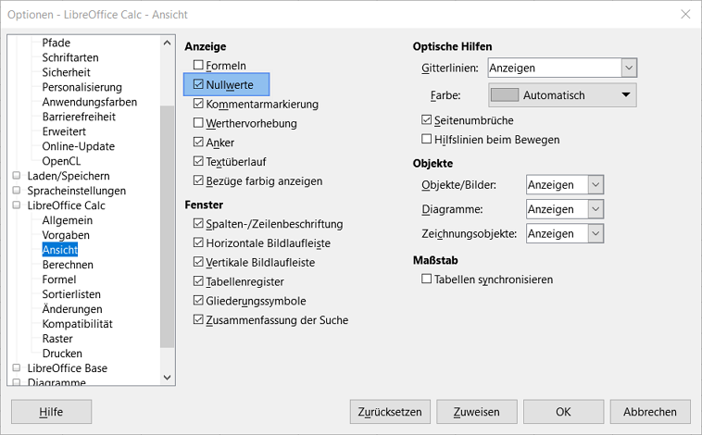The width and height of the screenshot is (702, 435).
Task: Click the Abbrechen button
Action: coord(650,412)
